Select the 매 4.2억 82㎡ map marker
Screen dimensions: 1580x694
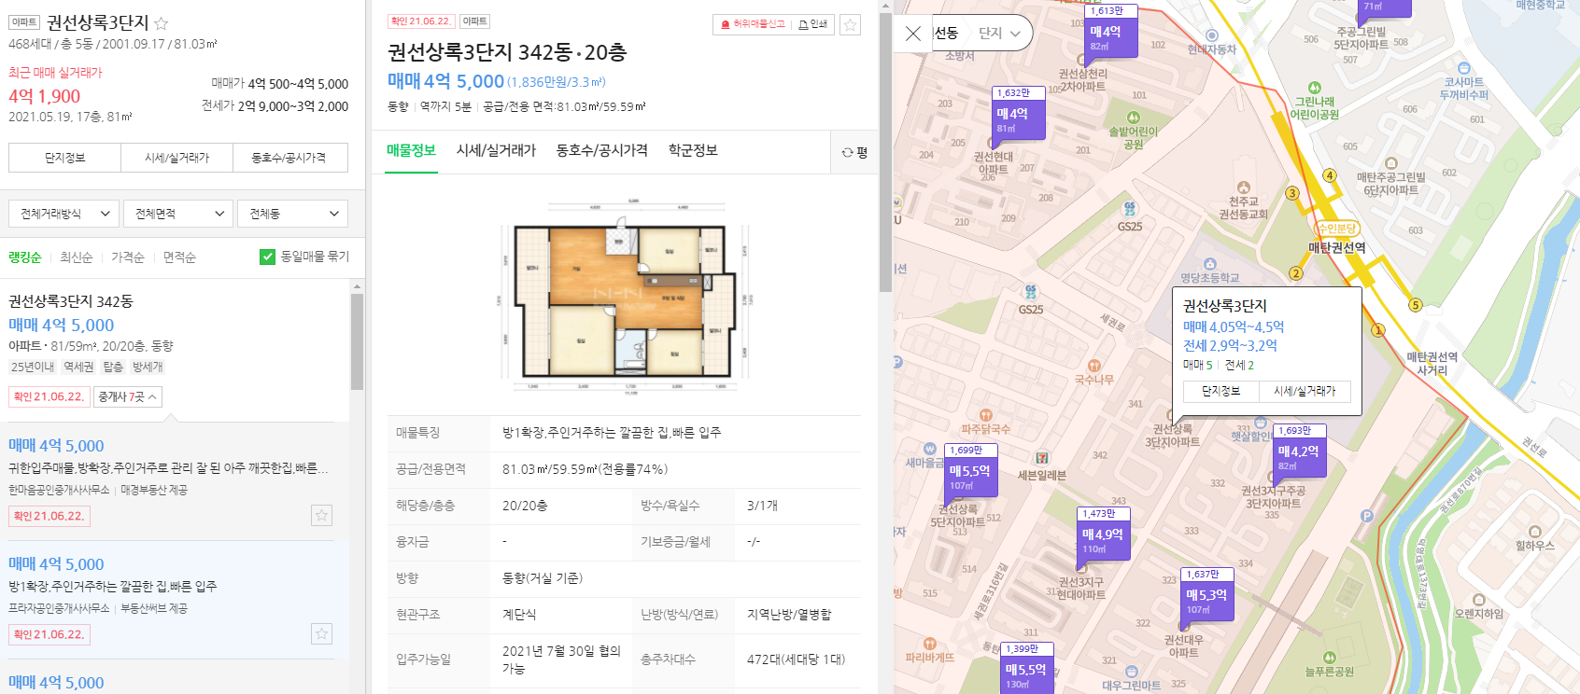[x=1299, y=454]
